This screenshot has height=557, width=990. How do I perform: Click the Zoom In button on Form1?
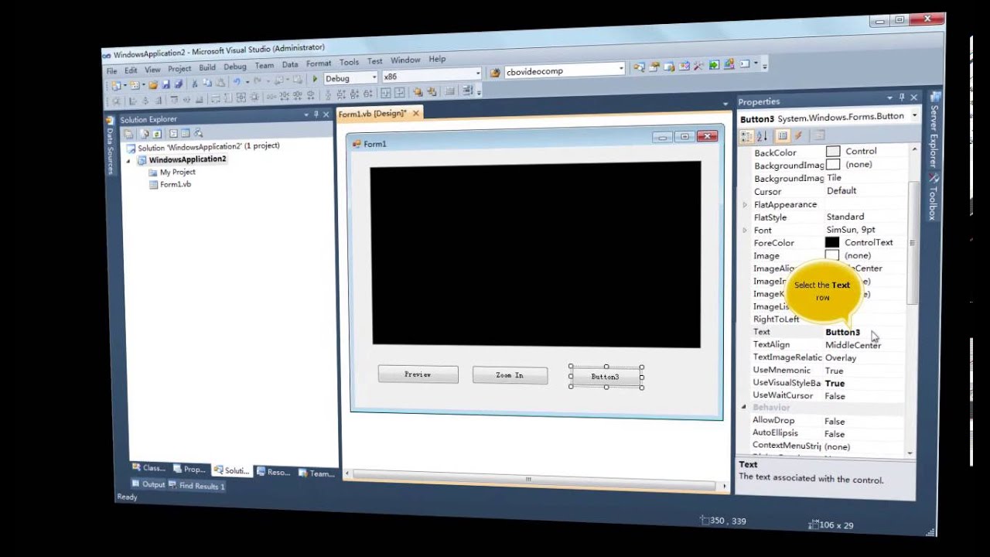click(510, 375)
